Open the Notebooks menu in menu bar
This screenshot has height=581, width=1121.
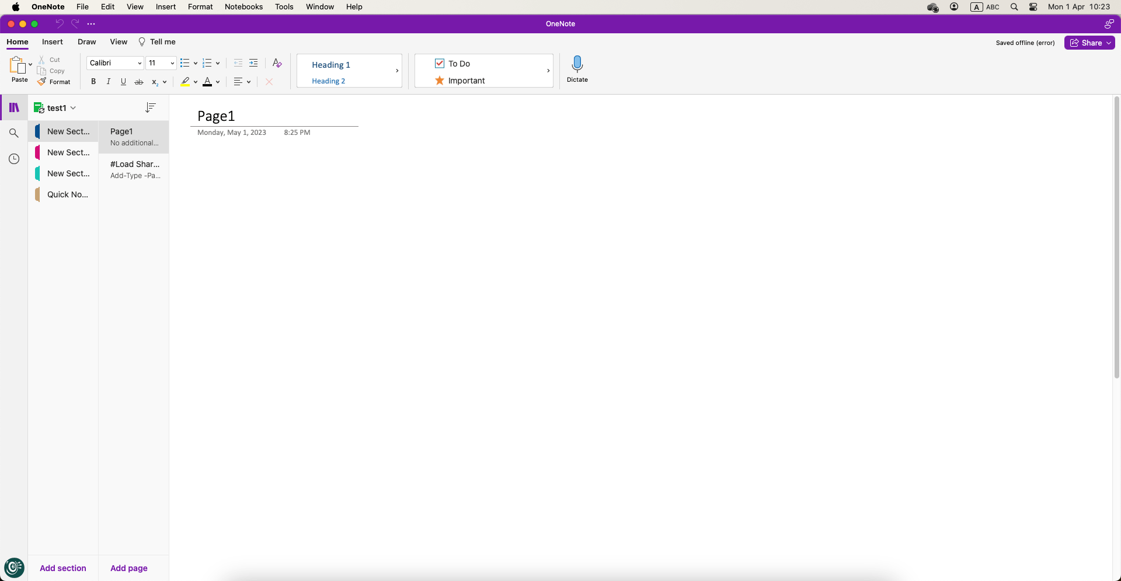[243, 7]
